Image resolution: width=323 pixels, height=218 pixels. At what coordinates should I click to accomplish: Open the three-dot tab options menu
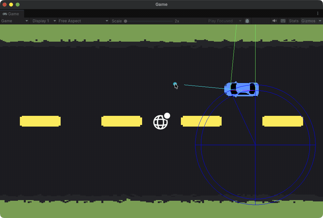point(318,14)
